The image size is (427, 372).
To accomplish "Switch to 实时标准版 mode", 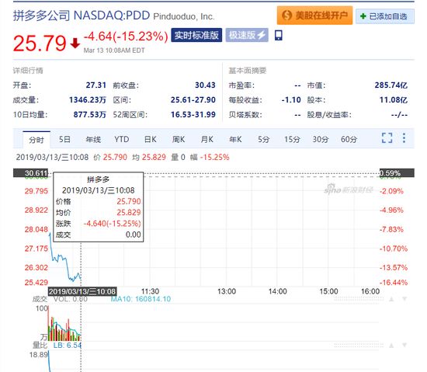I will (196, 35).
